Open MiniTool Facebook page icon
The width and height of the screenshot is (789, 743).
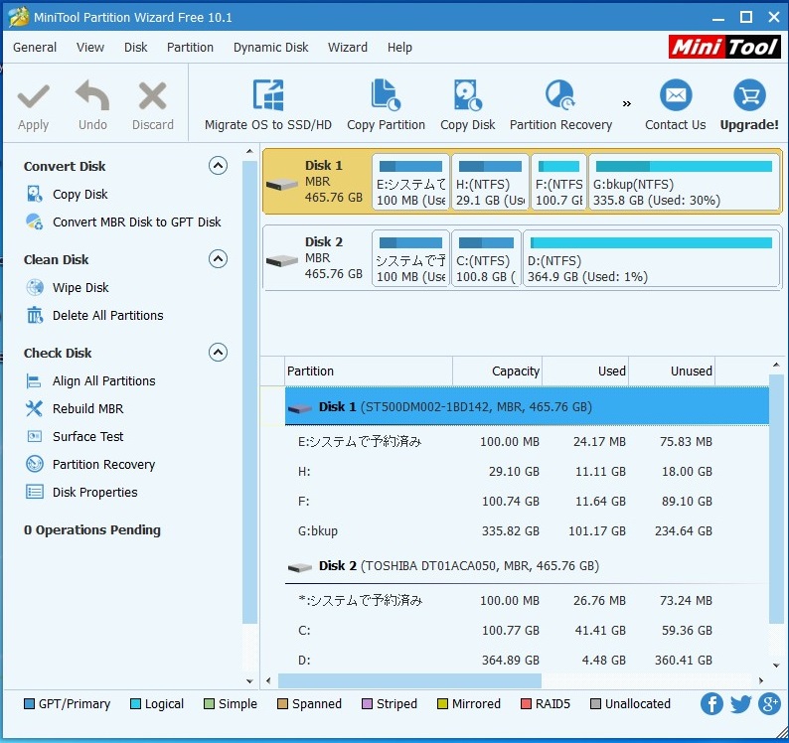[711, 703]
